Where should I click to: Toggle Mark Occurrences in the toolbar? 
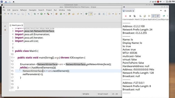point(91,14)
